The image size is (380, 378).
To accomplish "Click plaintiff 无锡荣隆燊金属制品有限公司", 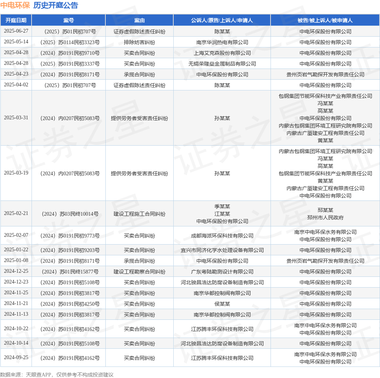I will point(222,64).
